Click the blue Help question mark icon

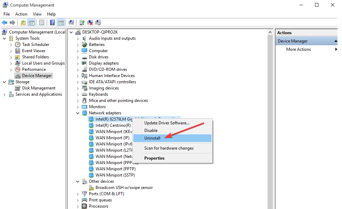pyautogui.click(x=53, y=22)
